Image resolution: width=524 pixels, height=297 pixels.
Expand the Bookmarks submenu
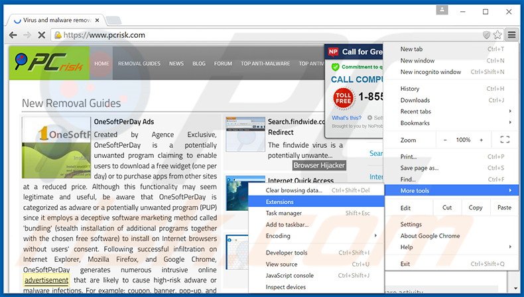pyautogui.click(x=452, y=123)
